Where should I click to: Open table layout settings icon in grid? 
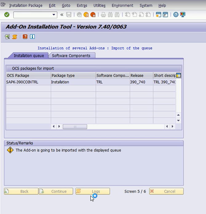(178, 75)
